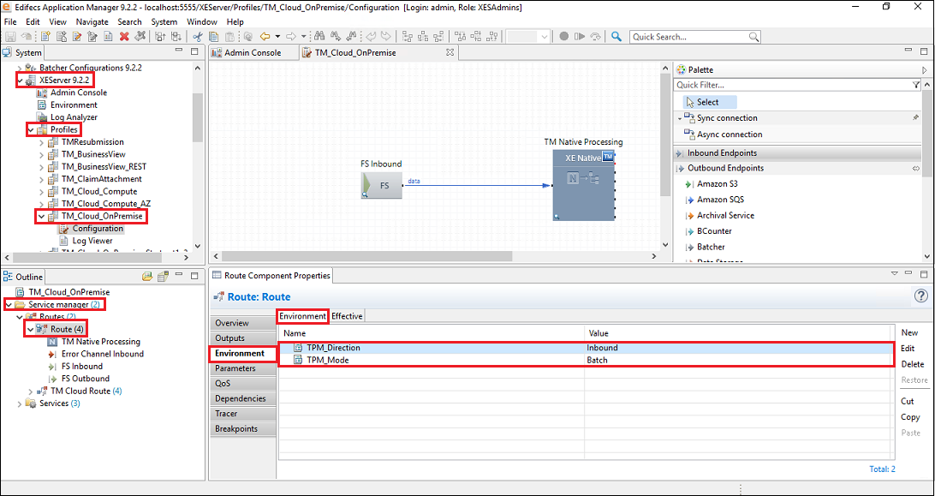Open the File menu
The image size is (935, 496).
click(x=9, y=21)
